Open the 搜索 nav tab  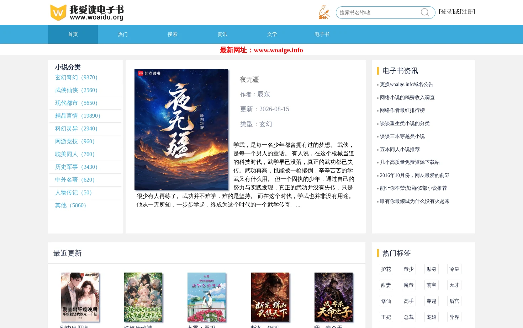pyautogui.click(x=173, y=34)
